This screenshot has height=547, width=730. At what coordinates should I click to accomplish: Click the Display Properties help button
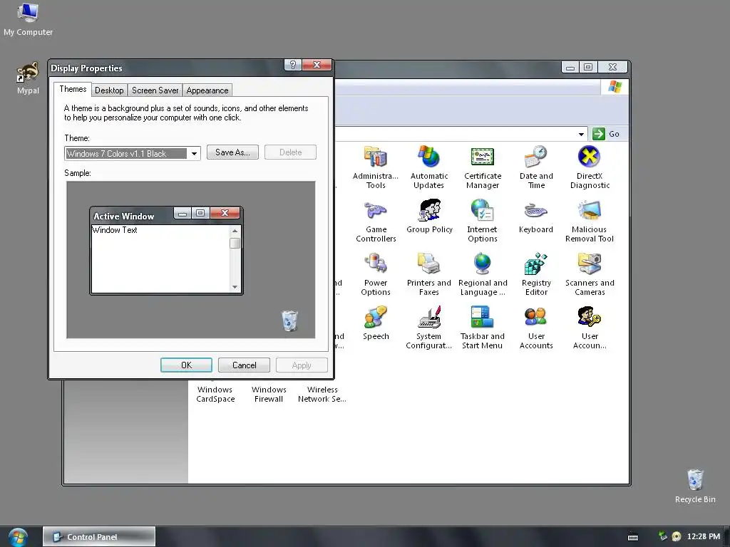(x=293, y=65)
